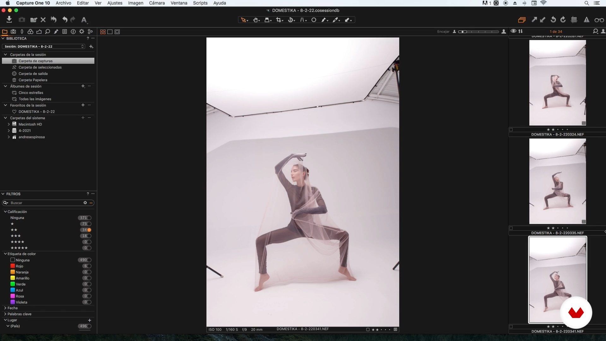Open the Ajustes menu
The height and width of the screenshot is (341, 606).
[x=115, y=3]
